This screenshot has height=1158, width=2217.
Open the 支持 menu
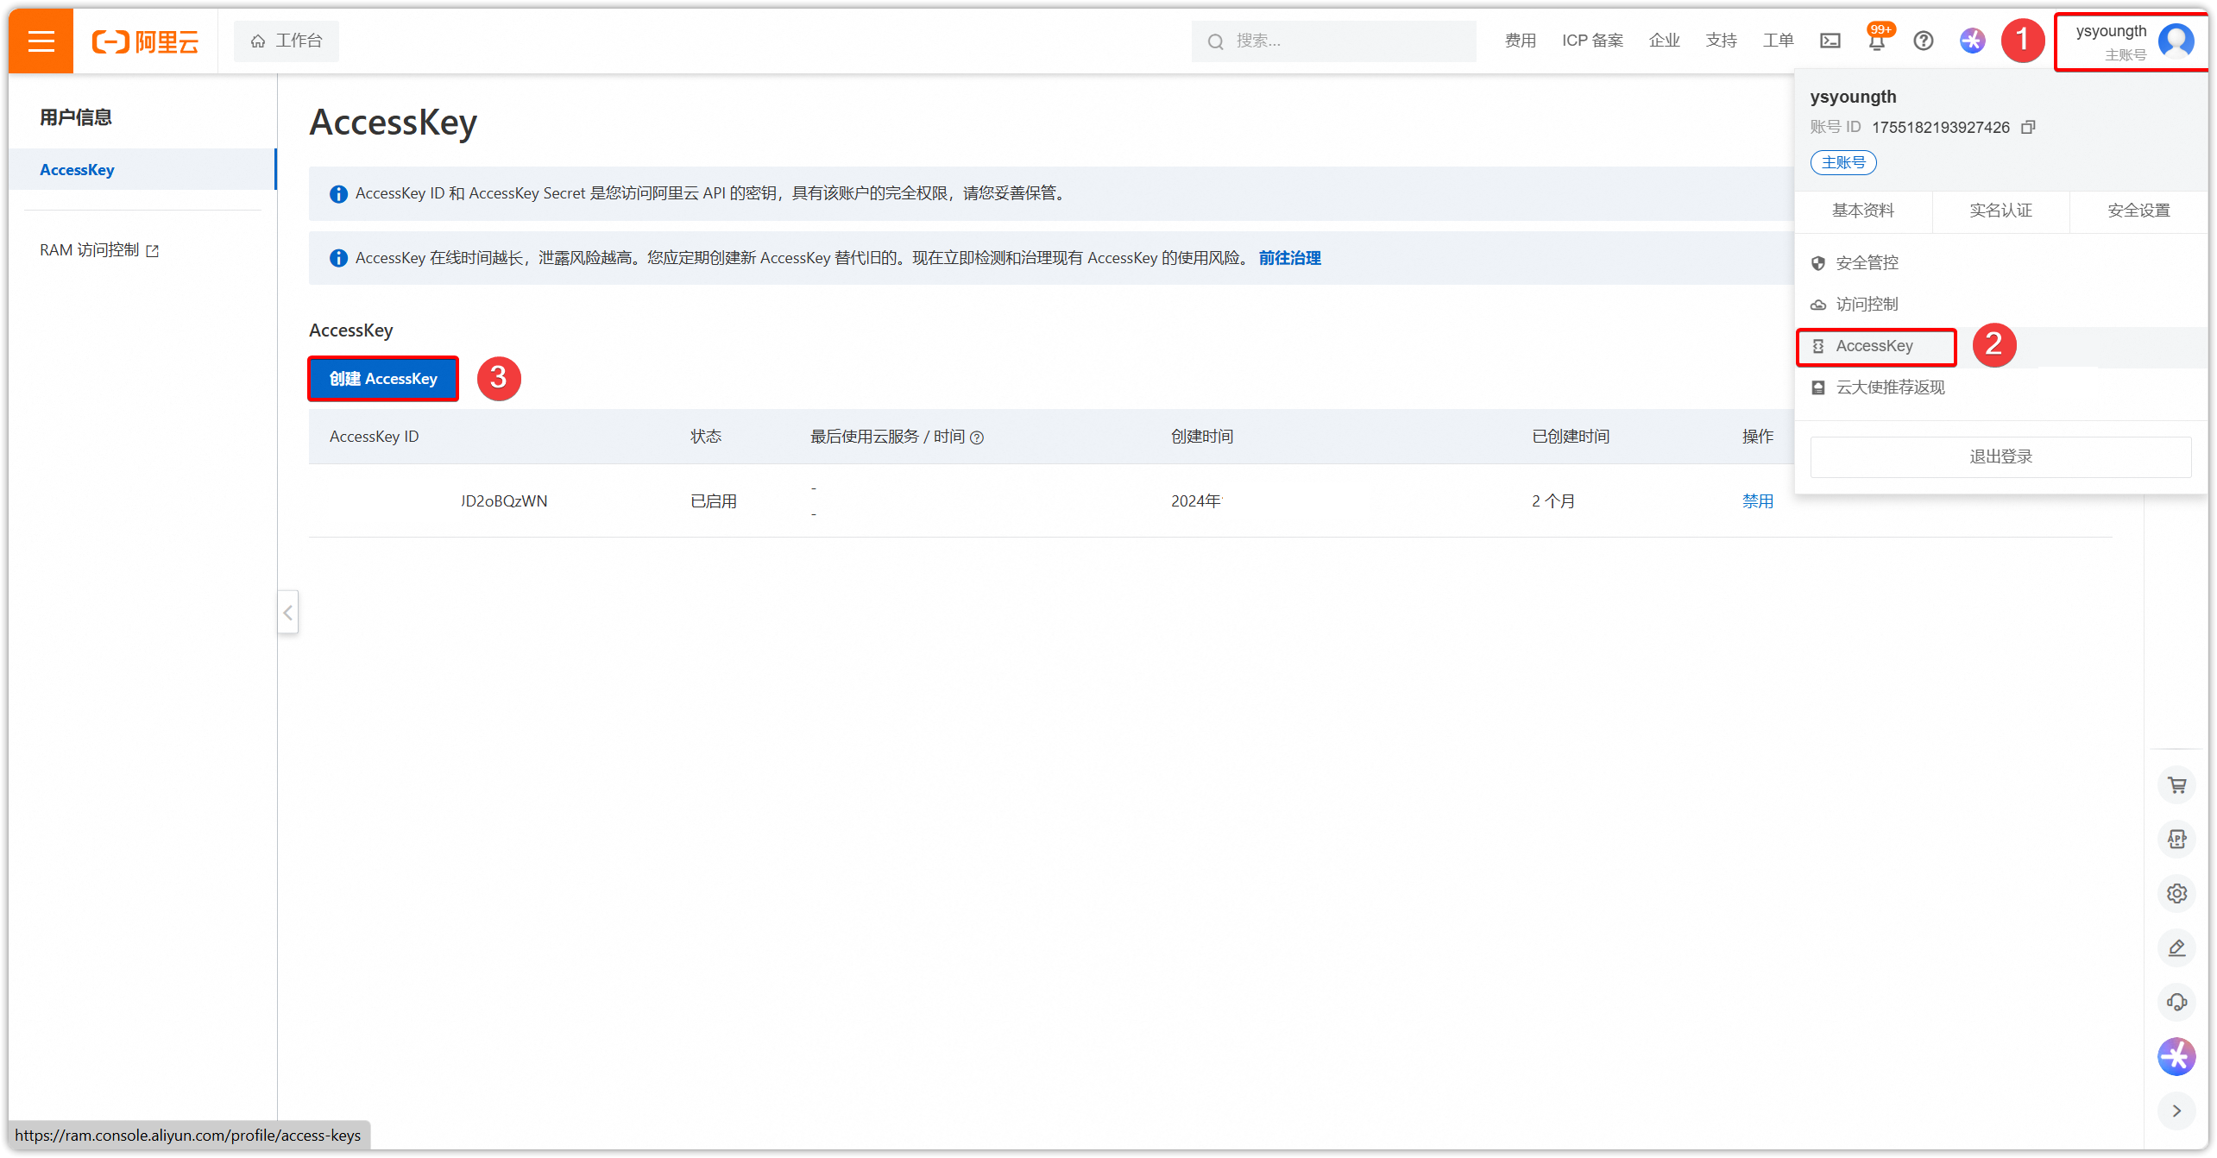click(1721, 41)
